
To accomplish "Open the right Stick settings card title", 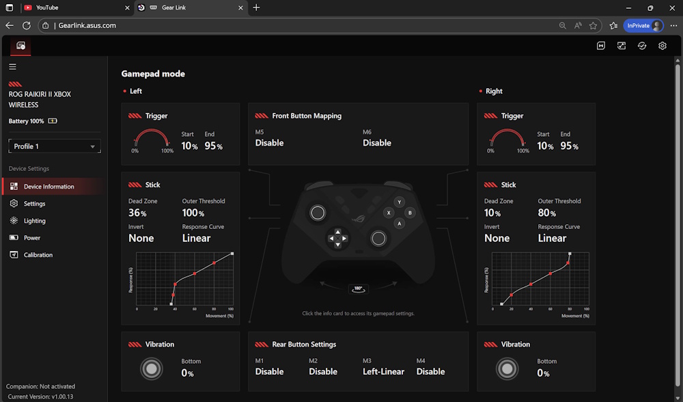I will click(508, 185).
